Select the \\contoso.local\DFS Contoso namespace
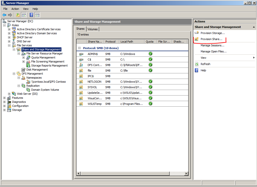This screenshot has height=187, width=257. tap(49, 82)
